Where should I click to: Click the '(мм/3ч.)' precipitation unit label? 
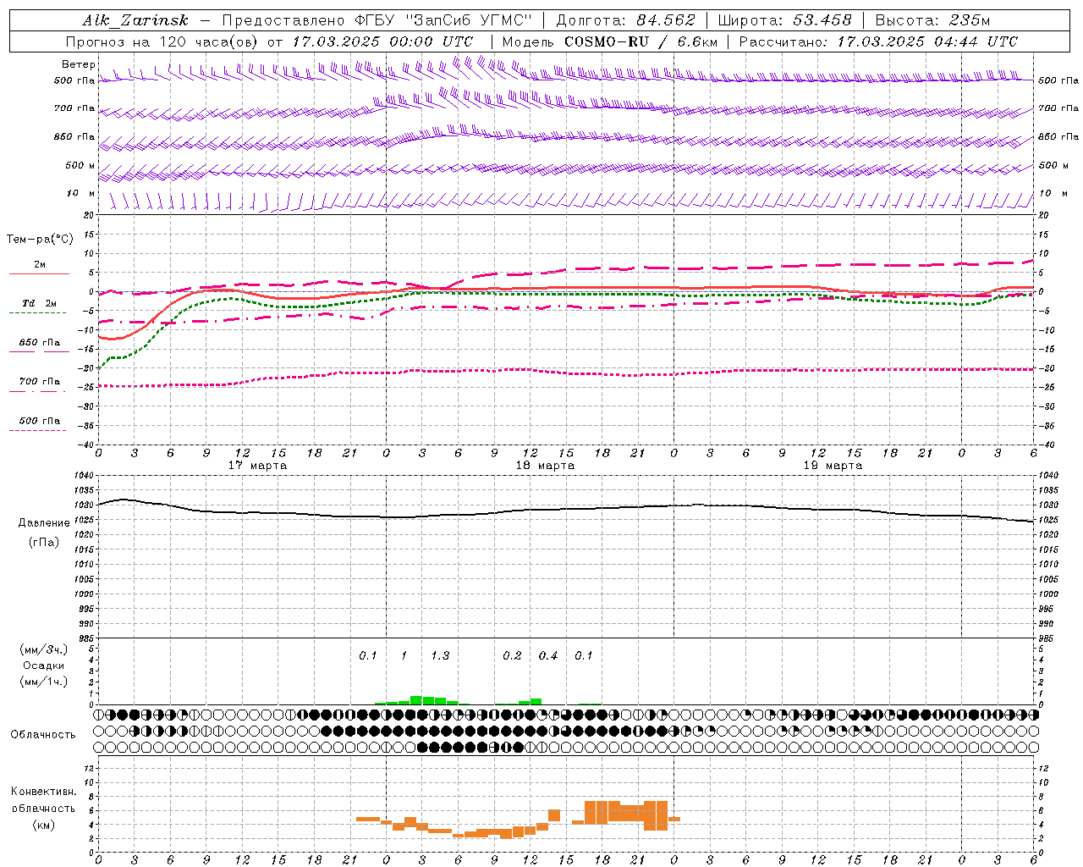tap(44, 649)
